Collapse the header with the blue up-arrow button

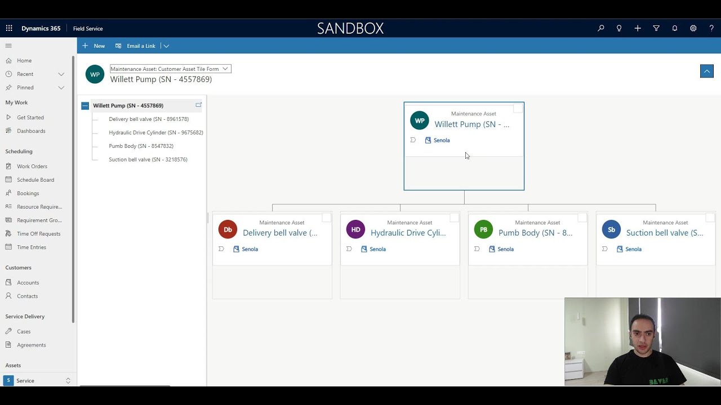(707, 71)
